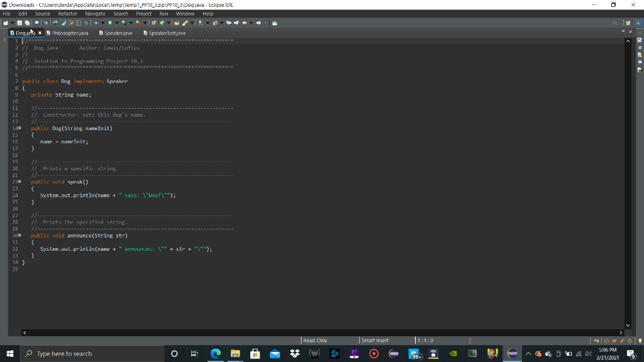Viewport: 644px width, 362px height.
Task: Open the Coverage dropdown arrow
Action: coord(131,23)
